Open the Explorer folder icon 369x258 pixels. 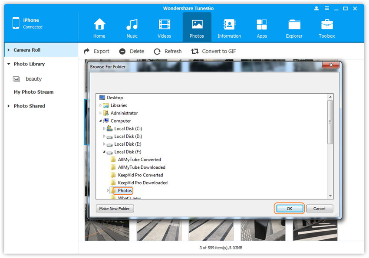tap(294, 25)
